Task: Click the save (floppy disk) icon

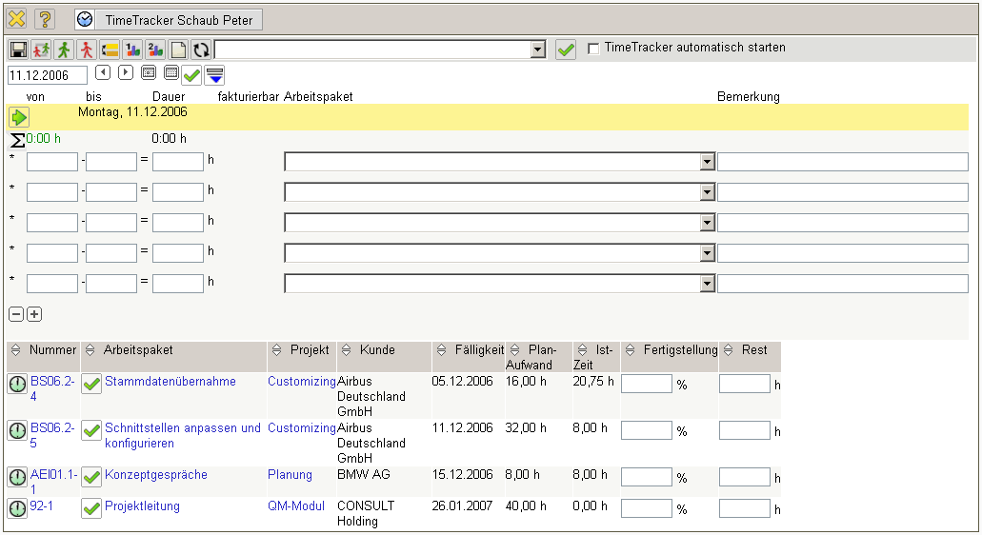Action: (18, 50)
